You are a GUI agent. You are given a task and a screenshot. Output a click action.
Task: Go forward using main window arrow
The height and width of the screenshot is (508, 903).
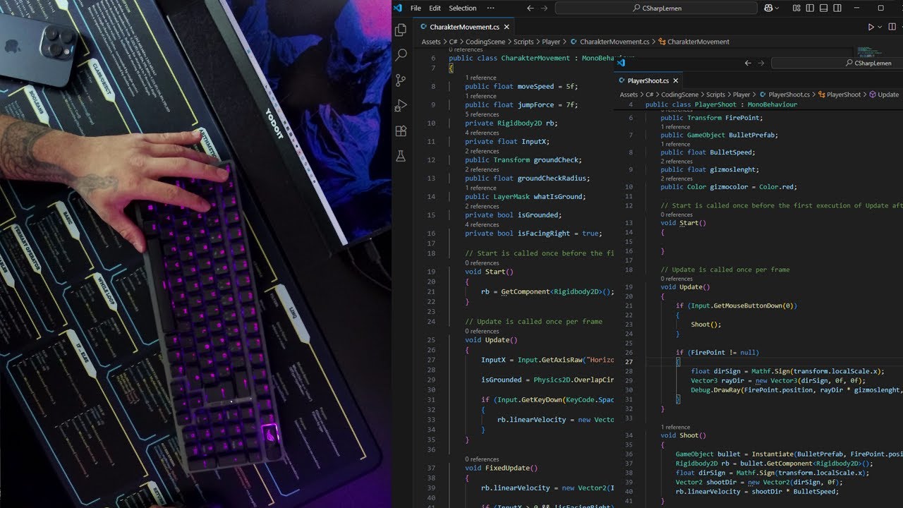[x=544, y=8]
